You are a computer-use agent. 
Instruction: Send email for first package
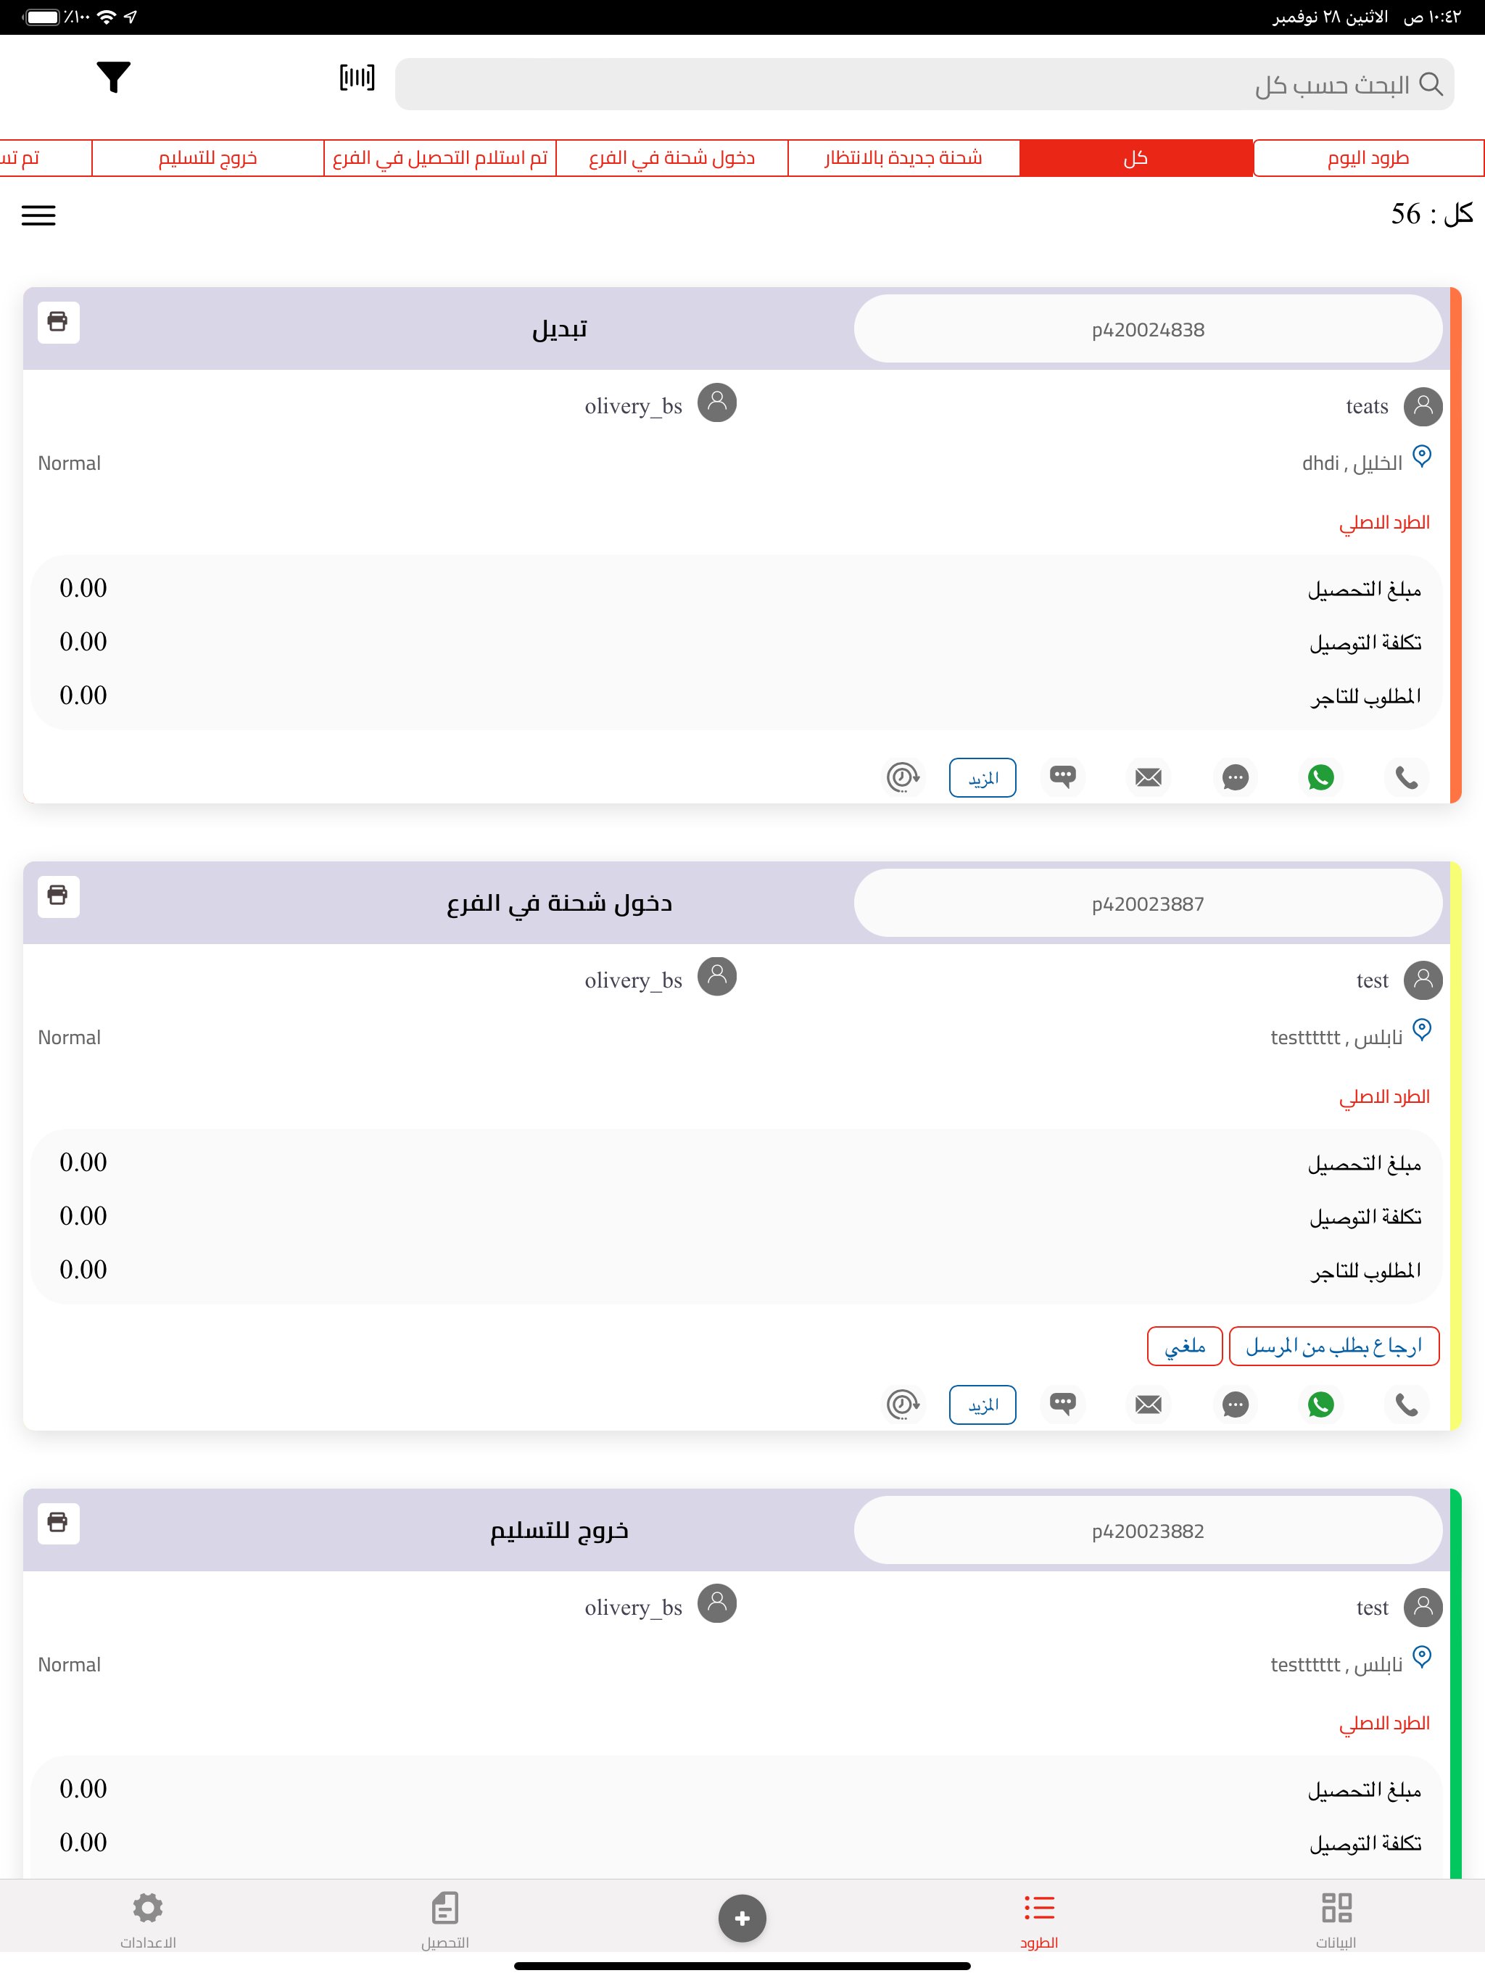(x=1149, y=777)
